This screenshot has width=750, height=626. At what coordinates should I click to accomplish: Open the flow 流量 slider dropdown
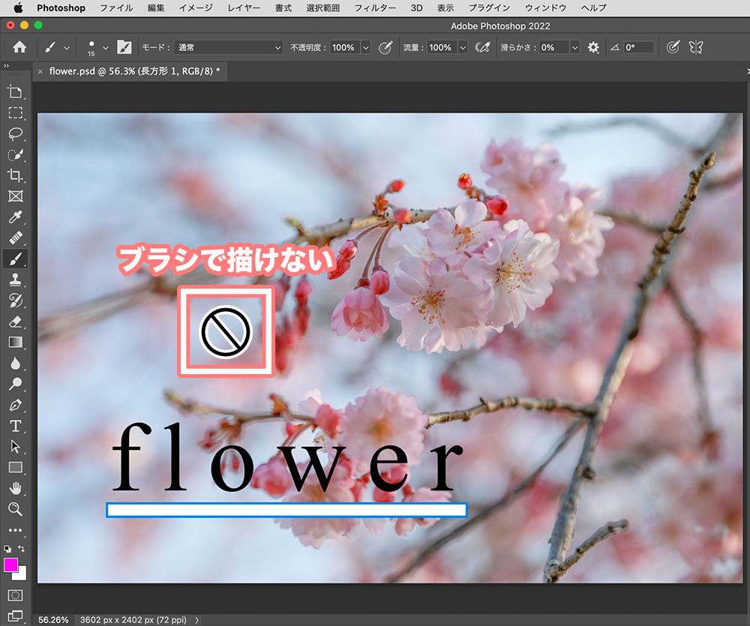point(463,47)
